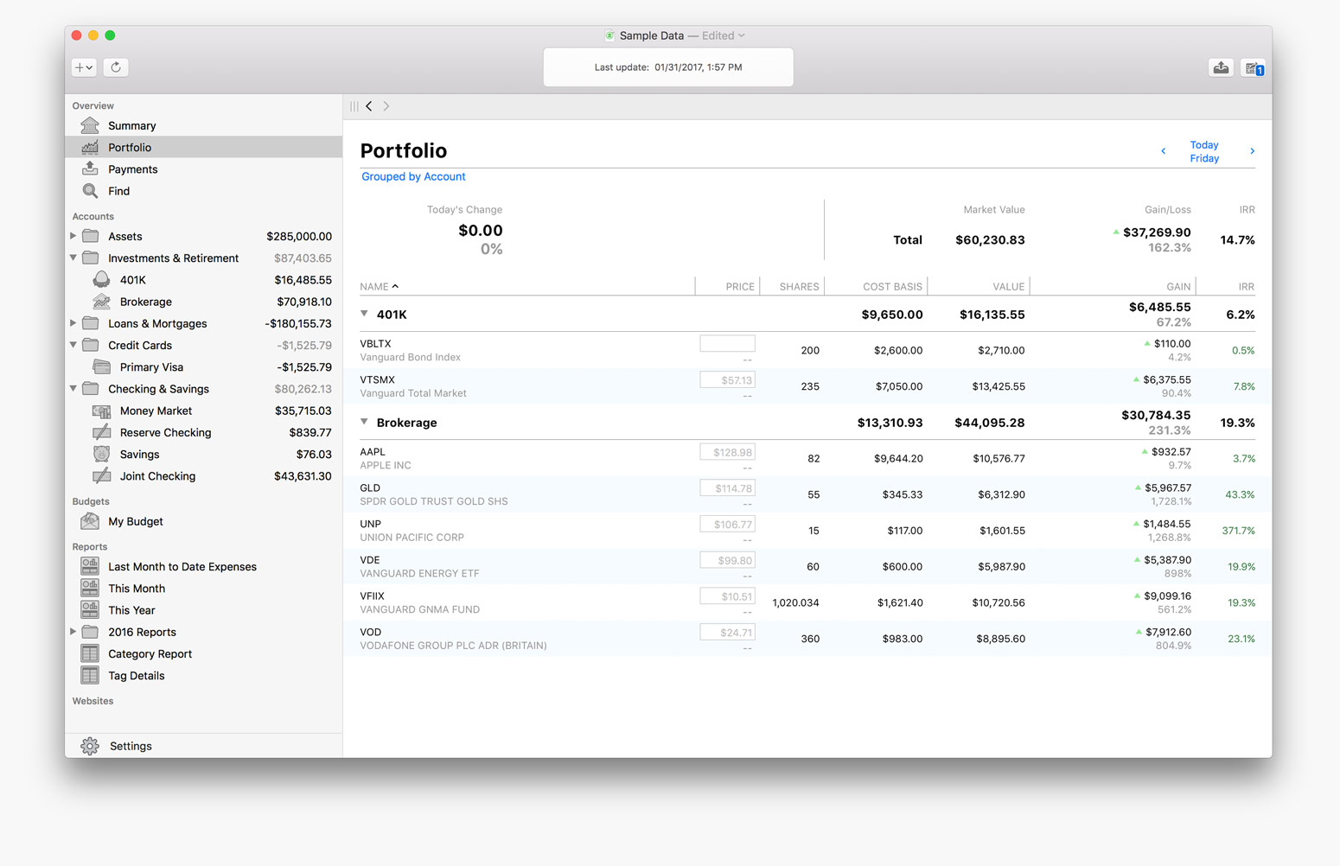Collapse the Credit Cards group

click(x=73, y=345)
